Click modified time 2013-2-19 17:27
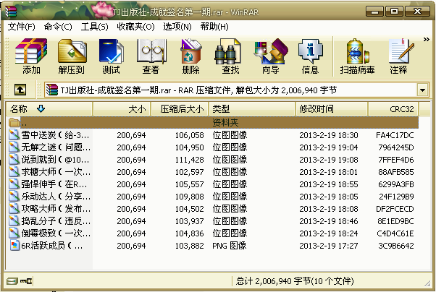This screenshot has height=292, width=436. point(329,246)
